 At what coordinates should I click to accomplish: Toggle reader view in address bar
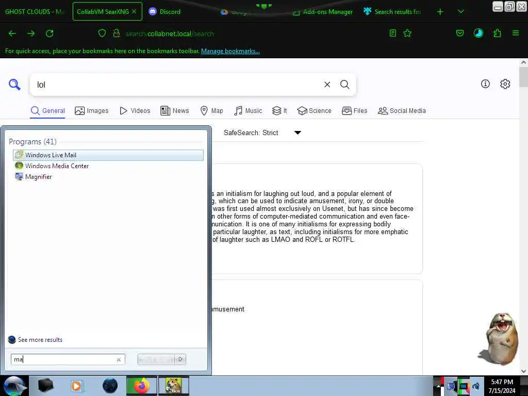tap(392, 33)
